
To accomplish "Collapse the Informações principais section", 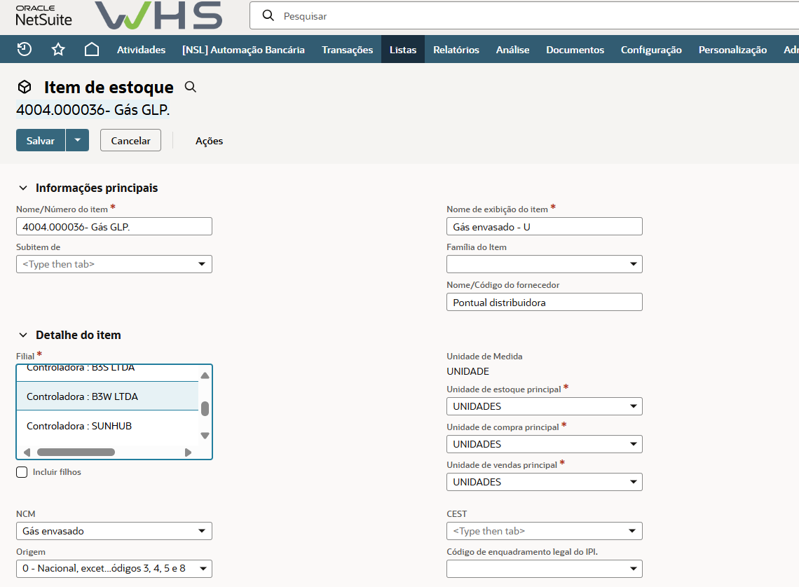I will coord(23,188).
